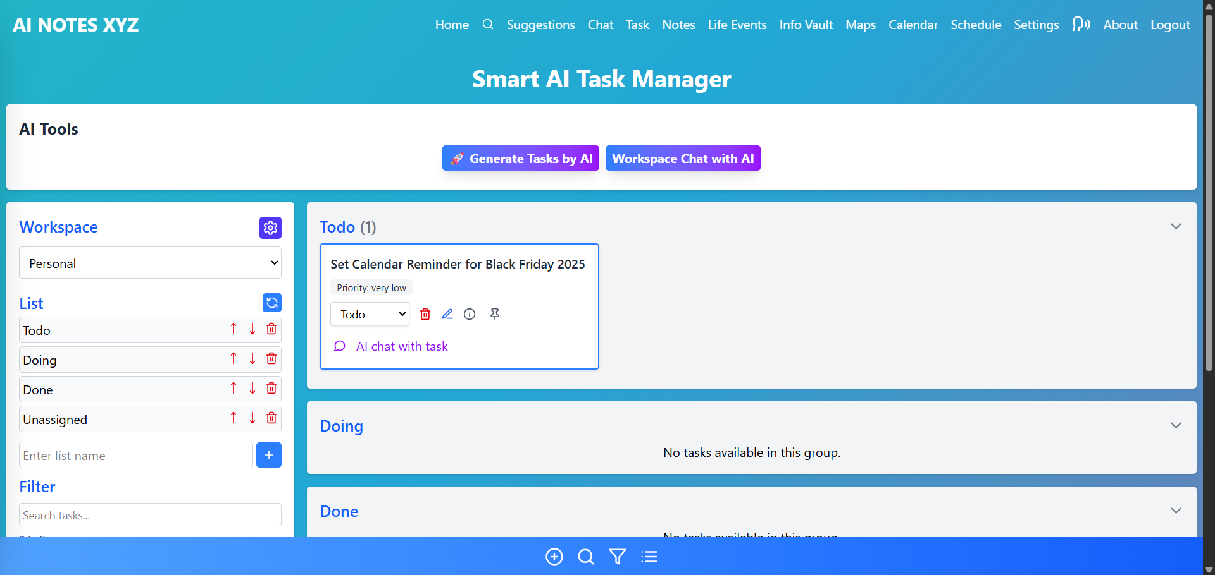The height and width of the screenshot is (575, 1215).
Task: Click the refresh icon next to List
Action: point(271,303)
